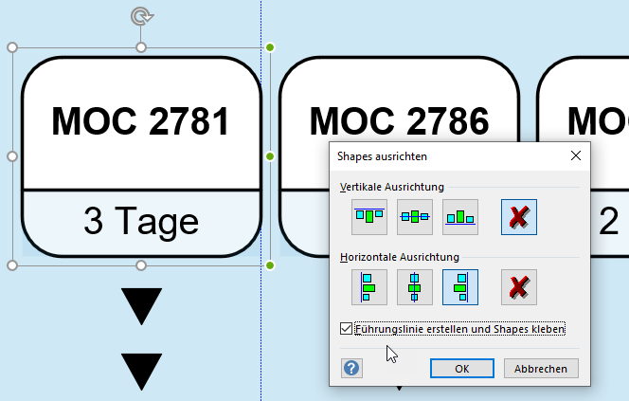
Task: Select the align bottom vertical icon
Action: click(460, 217)
